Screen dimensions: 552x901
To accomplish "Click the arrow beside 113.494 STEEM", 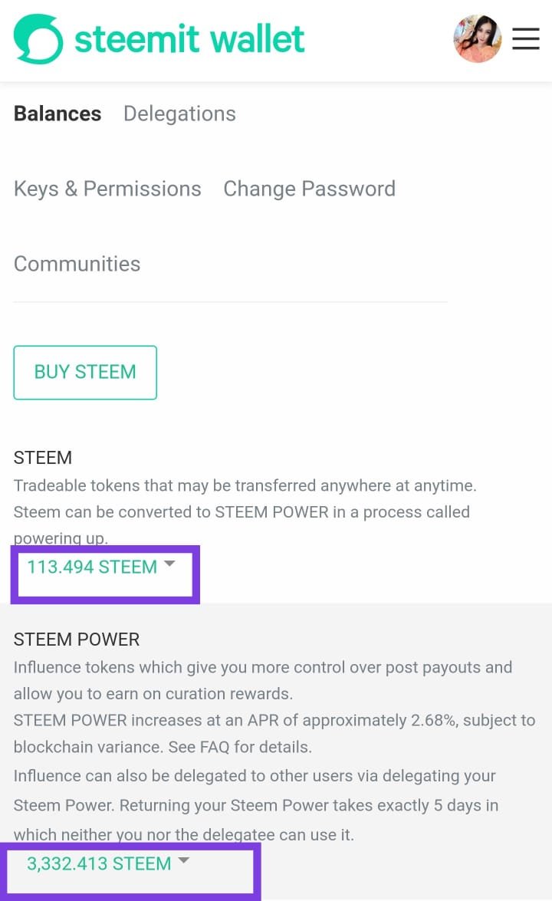I will pyautogui.click(x=170, y=564).
